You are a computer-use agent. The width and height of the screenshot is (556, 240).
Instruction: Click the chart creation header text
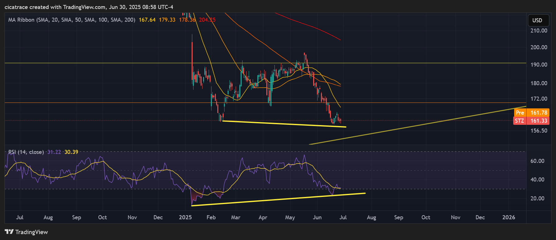tap(89, 7)
